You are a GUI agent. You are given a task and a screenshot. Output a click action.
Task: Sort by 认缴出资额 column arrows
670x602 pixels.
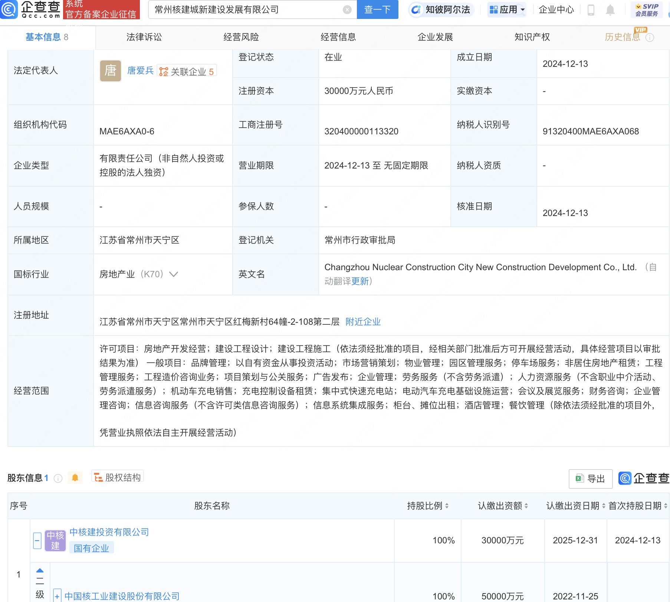[526, 506]
